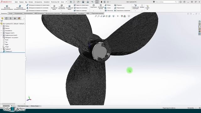Image resolution: width=201 pixels, height=113 pixels.
Task: Select the Right plane
Action: [7, 45]
